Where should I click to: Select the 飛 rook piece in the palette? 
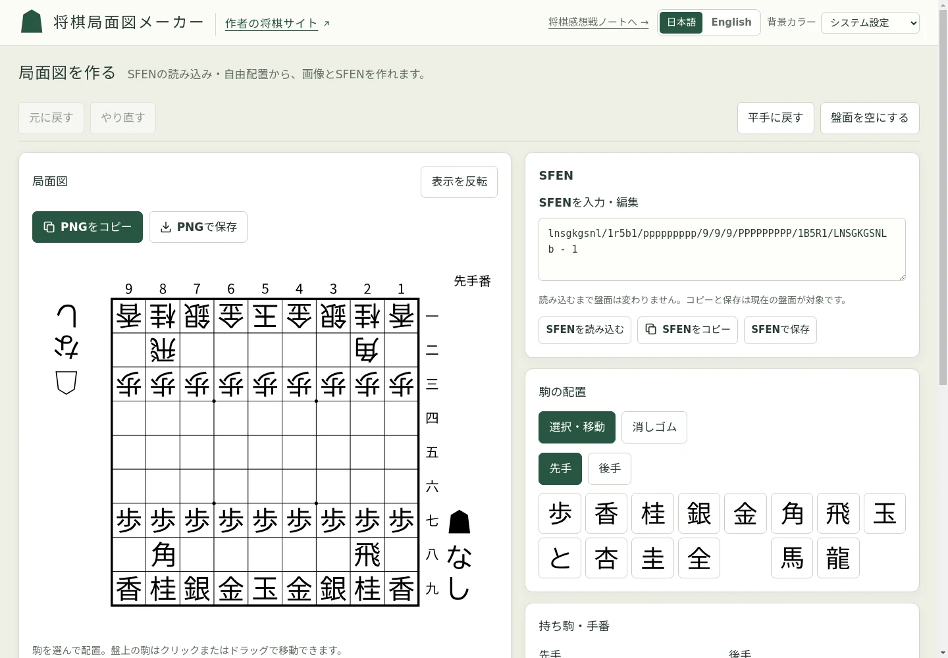point(839,513)
